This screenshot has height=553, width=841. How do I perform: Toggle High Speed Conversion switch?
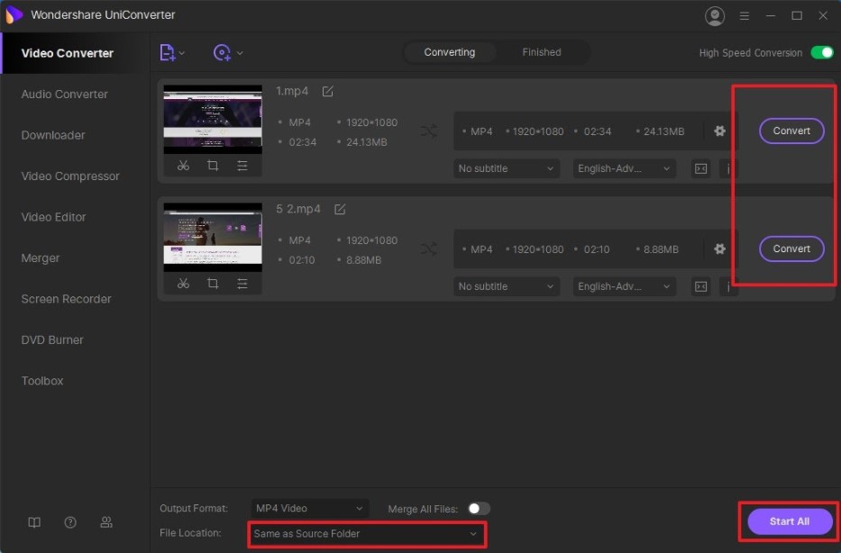pyautogui.click(x=822, y=52)
